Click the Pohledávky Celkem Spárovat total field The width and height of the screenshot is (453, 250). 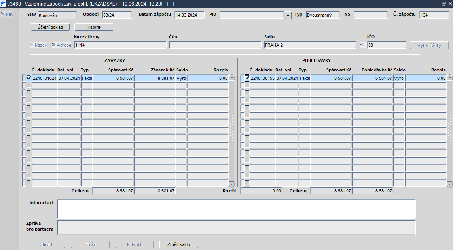331,191
